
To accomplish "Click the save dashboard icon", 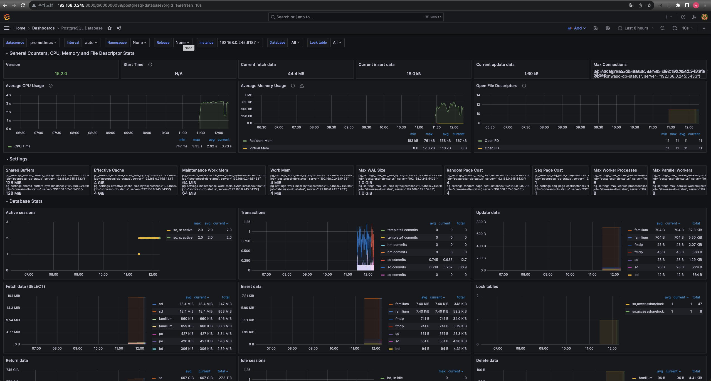I will click(596, 28).
